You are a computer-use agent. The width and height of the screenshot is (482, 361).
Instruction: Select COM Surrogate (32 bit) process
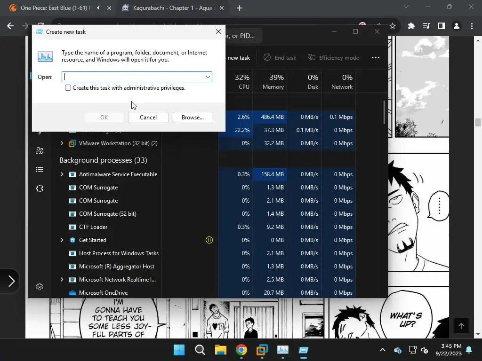coord(107,214)
